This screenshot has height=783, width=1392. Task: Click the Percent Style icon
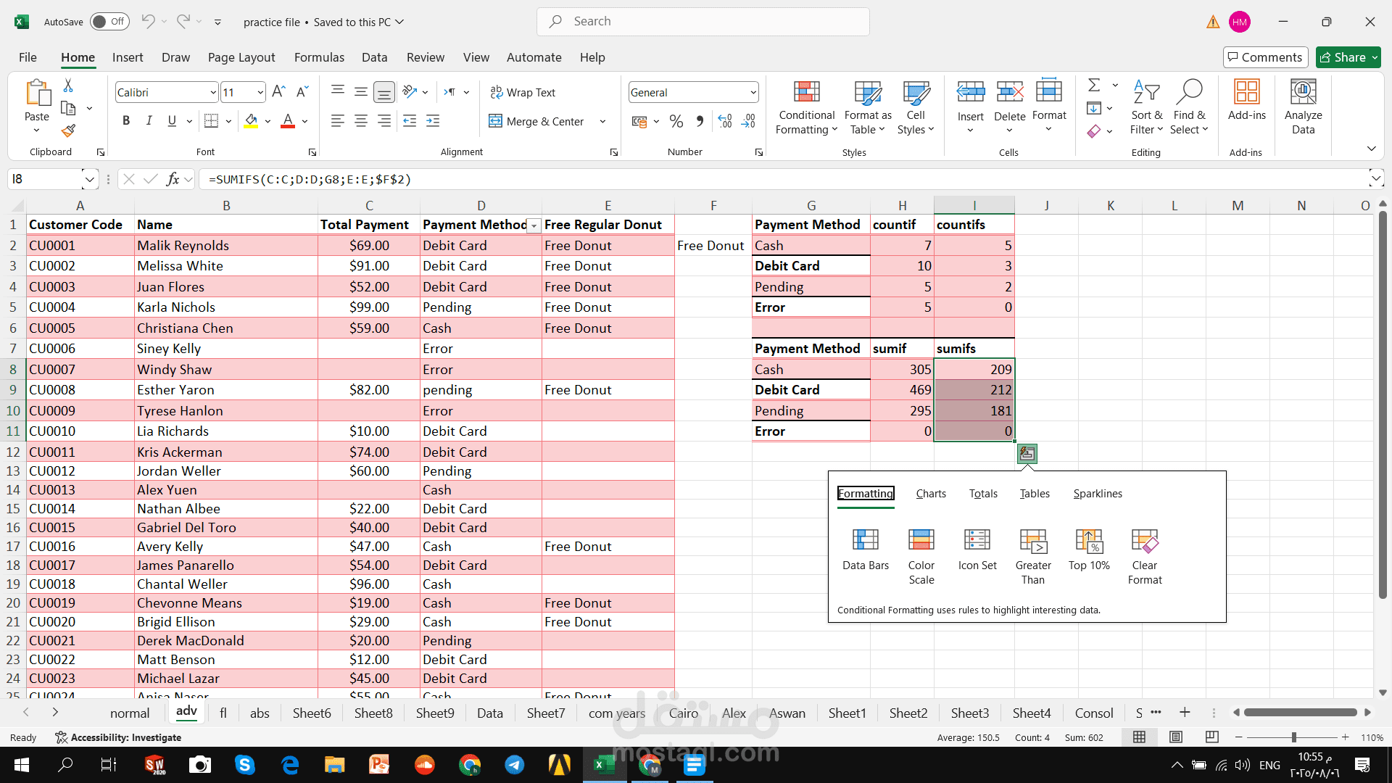[x=676, y=121]
